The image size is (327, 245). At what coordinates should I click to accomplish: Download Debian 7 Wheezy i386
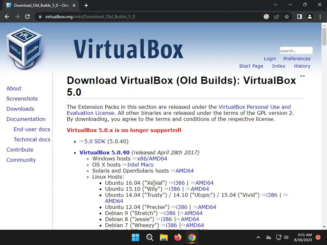pos(171,225)
